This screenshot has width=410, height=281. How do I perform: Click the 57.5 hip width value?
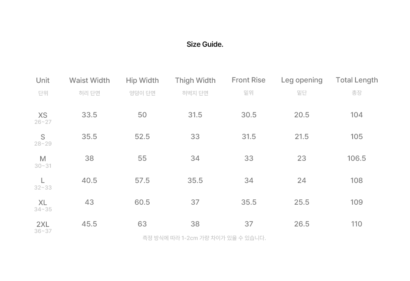[x=142, y=180]
